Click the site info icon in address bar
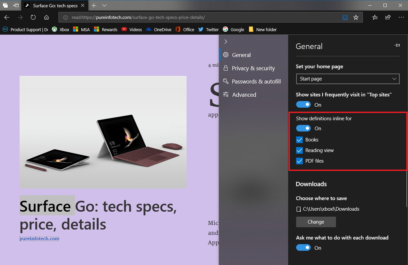 pos(65,18)
